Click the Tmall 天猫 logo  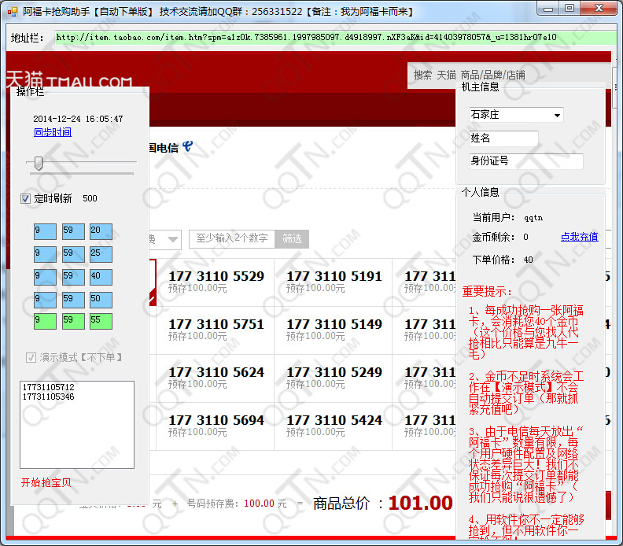(69, 80)
